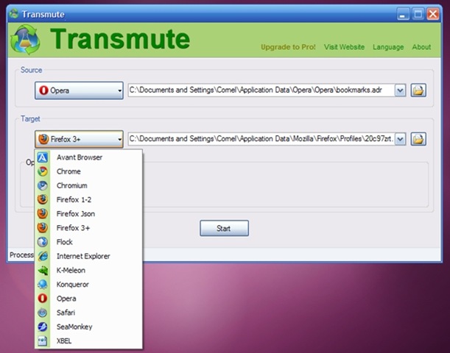Viewport: 450px width, 353px height.
Task: Select Firefox Json entry
Action: pos(88,214)
